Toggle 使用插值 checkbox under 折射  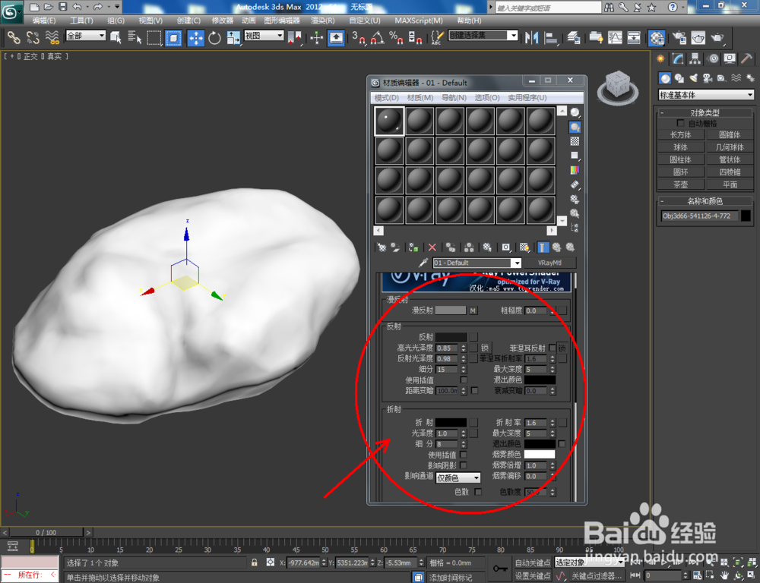coord(464,454)
